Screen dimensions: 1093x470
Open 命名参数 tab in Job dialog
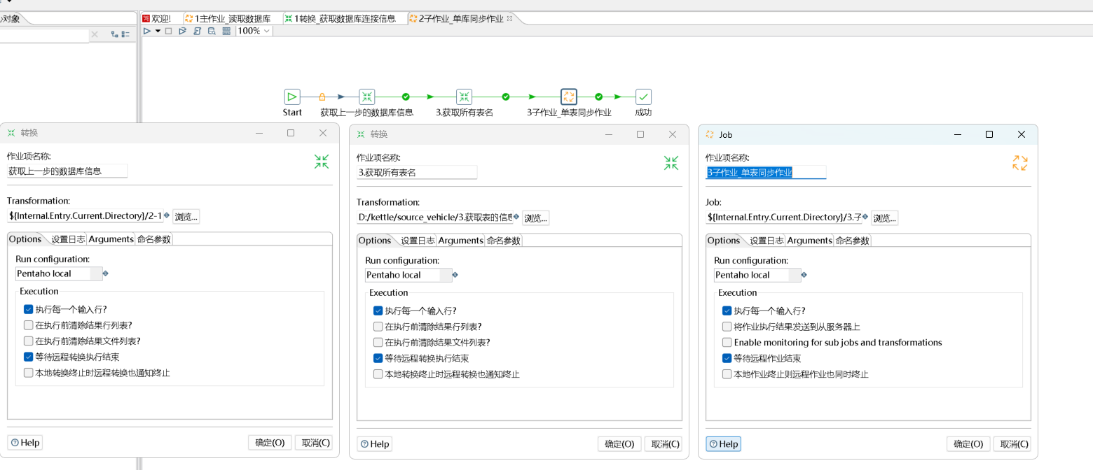pyautogui.click(x=852, y=241)
